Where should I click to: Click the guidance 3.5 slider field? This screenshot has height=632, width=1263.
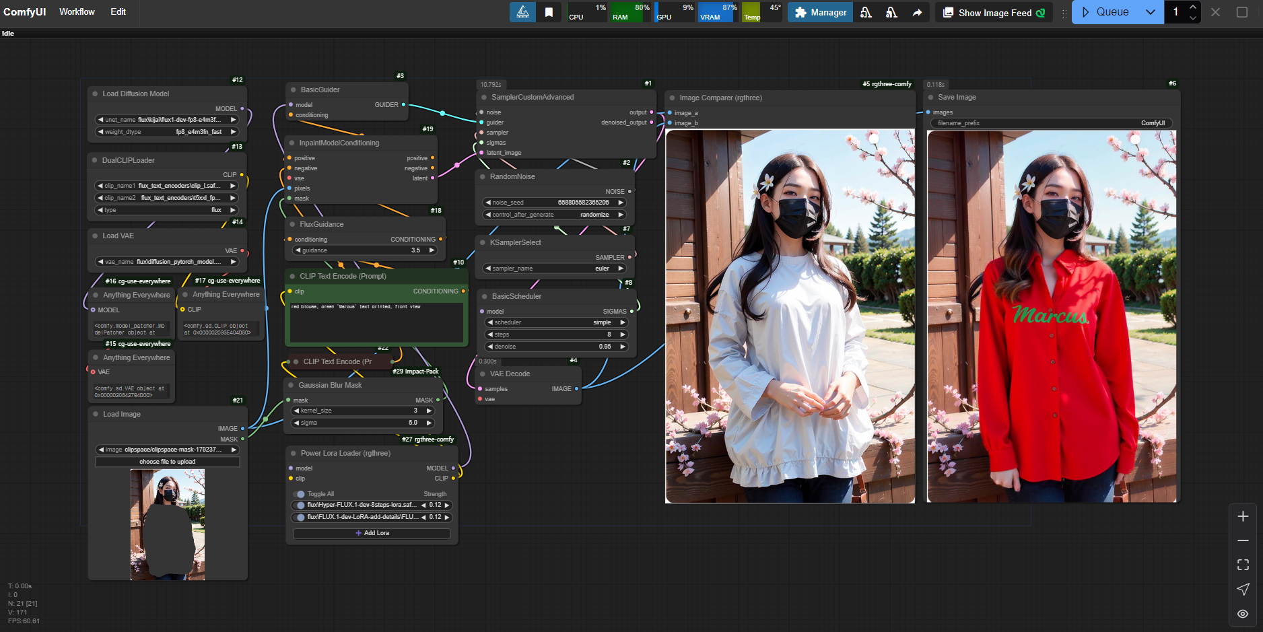pos(365,250)
